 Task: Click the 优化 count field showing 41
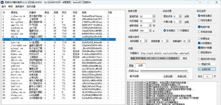(208, 76)
